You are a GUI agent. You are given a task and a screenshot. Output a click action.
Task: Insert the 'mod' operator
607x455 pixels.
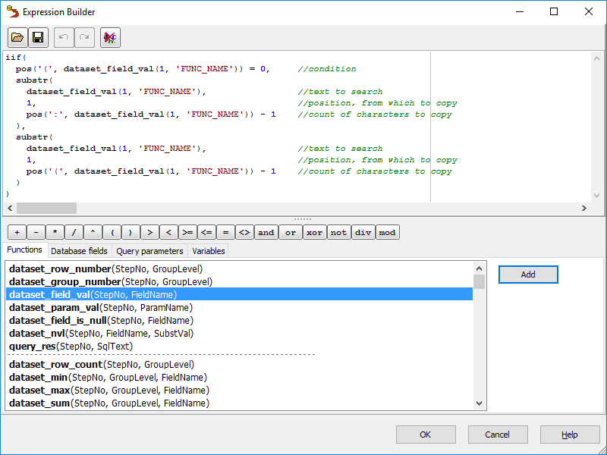point(387,233)
